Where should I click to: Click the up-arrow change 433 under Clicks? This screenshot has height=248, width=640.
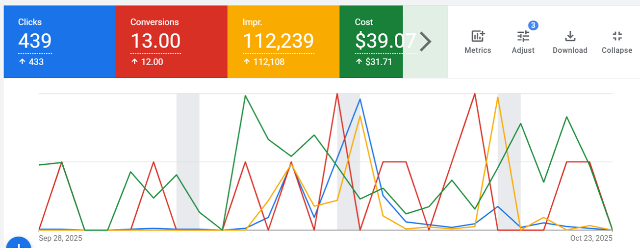pos(31,62)
